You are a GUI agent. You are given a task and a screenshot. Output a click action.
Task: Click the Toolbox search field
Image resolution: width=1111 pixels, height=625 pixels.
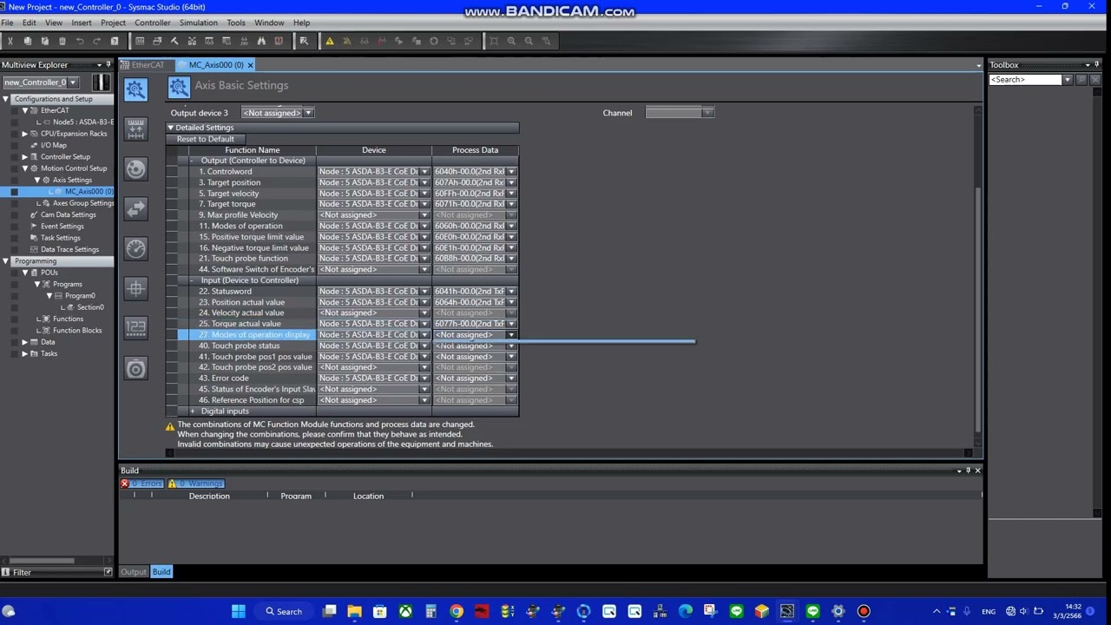[x=1027, y=80]
